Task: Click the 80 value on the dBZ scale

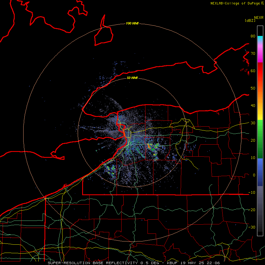Action: coord(253,36)
